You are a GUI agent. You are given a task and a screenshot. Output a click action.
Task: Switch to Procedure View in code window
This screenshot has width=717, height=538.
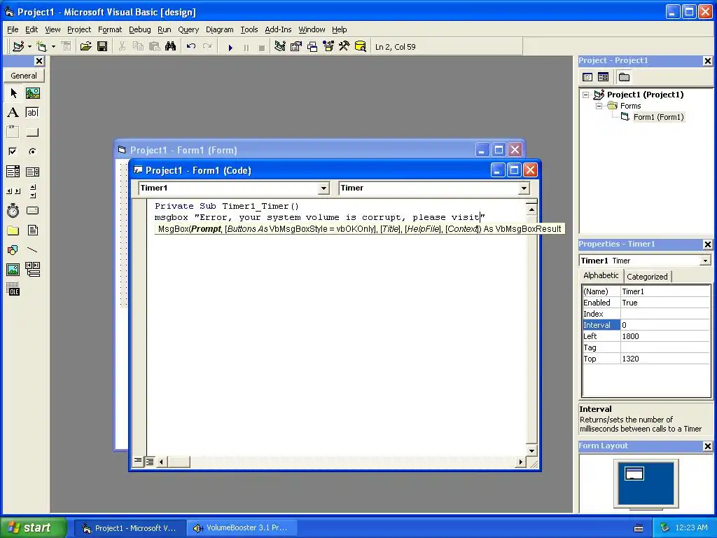(138, 462)
